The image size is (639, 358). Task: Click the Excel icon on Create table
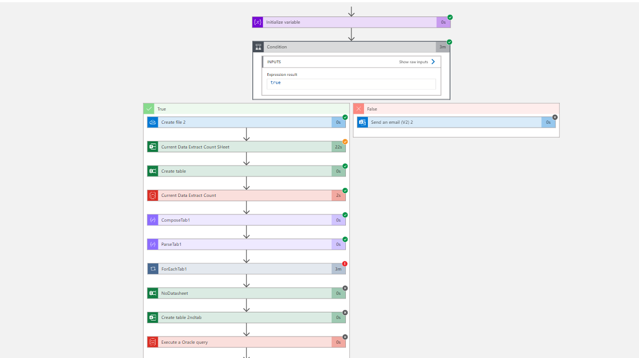tap(152, 171)
